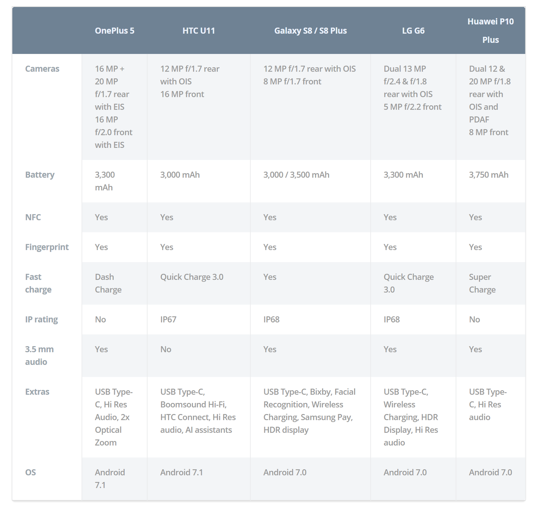
Task: Click the IP rating row label
Action: pyautogui.click(x=41, y=320)
